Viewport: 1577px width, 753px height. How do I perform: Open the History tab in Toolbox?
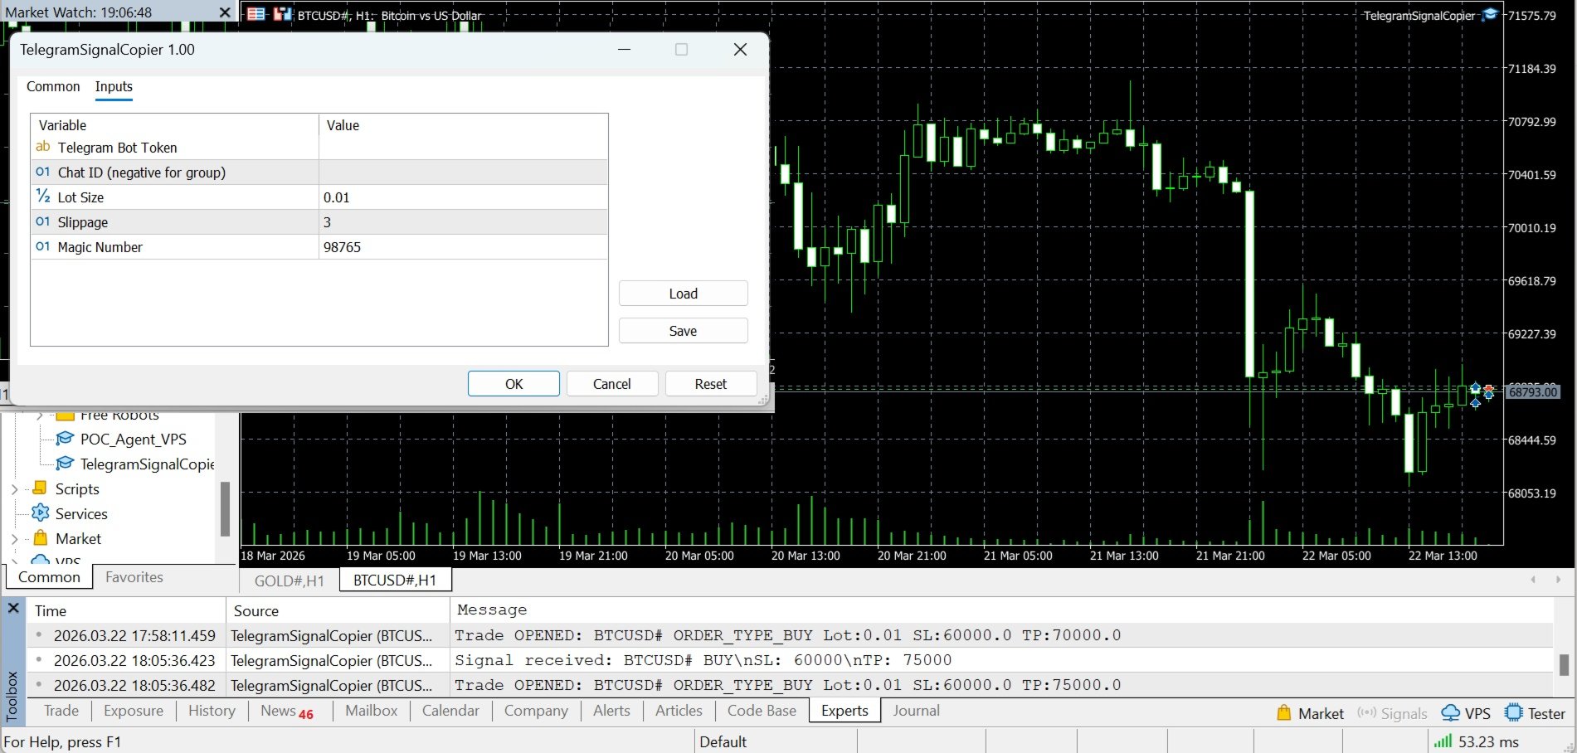click(x=212, y=711)
